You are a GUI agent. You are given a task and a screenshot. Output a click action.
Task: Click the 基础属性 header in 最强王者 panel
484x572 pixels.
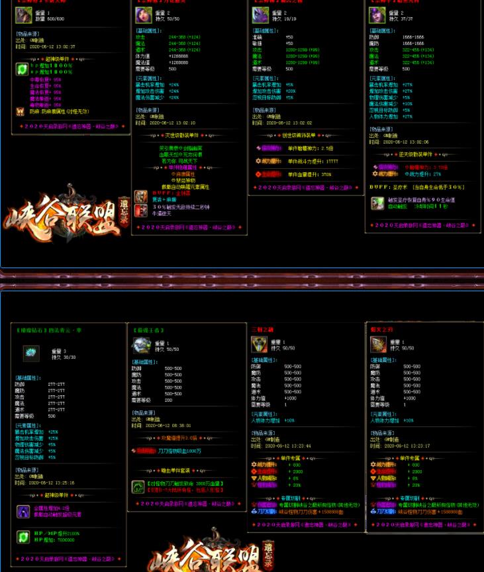pos(143,361)
